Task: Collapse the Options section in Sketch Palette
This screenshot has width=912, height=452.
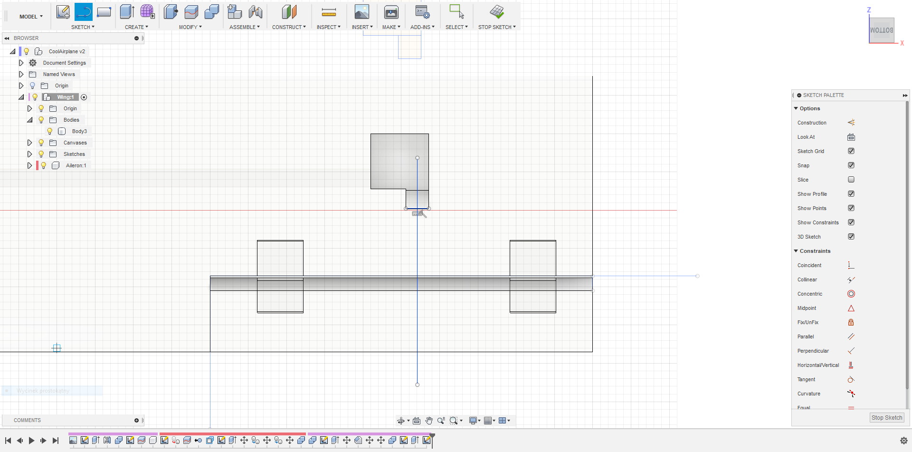Action: click(796, 108)
